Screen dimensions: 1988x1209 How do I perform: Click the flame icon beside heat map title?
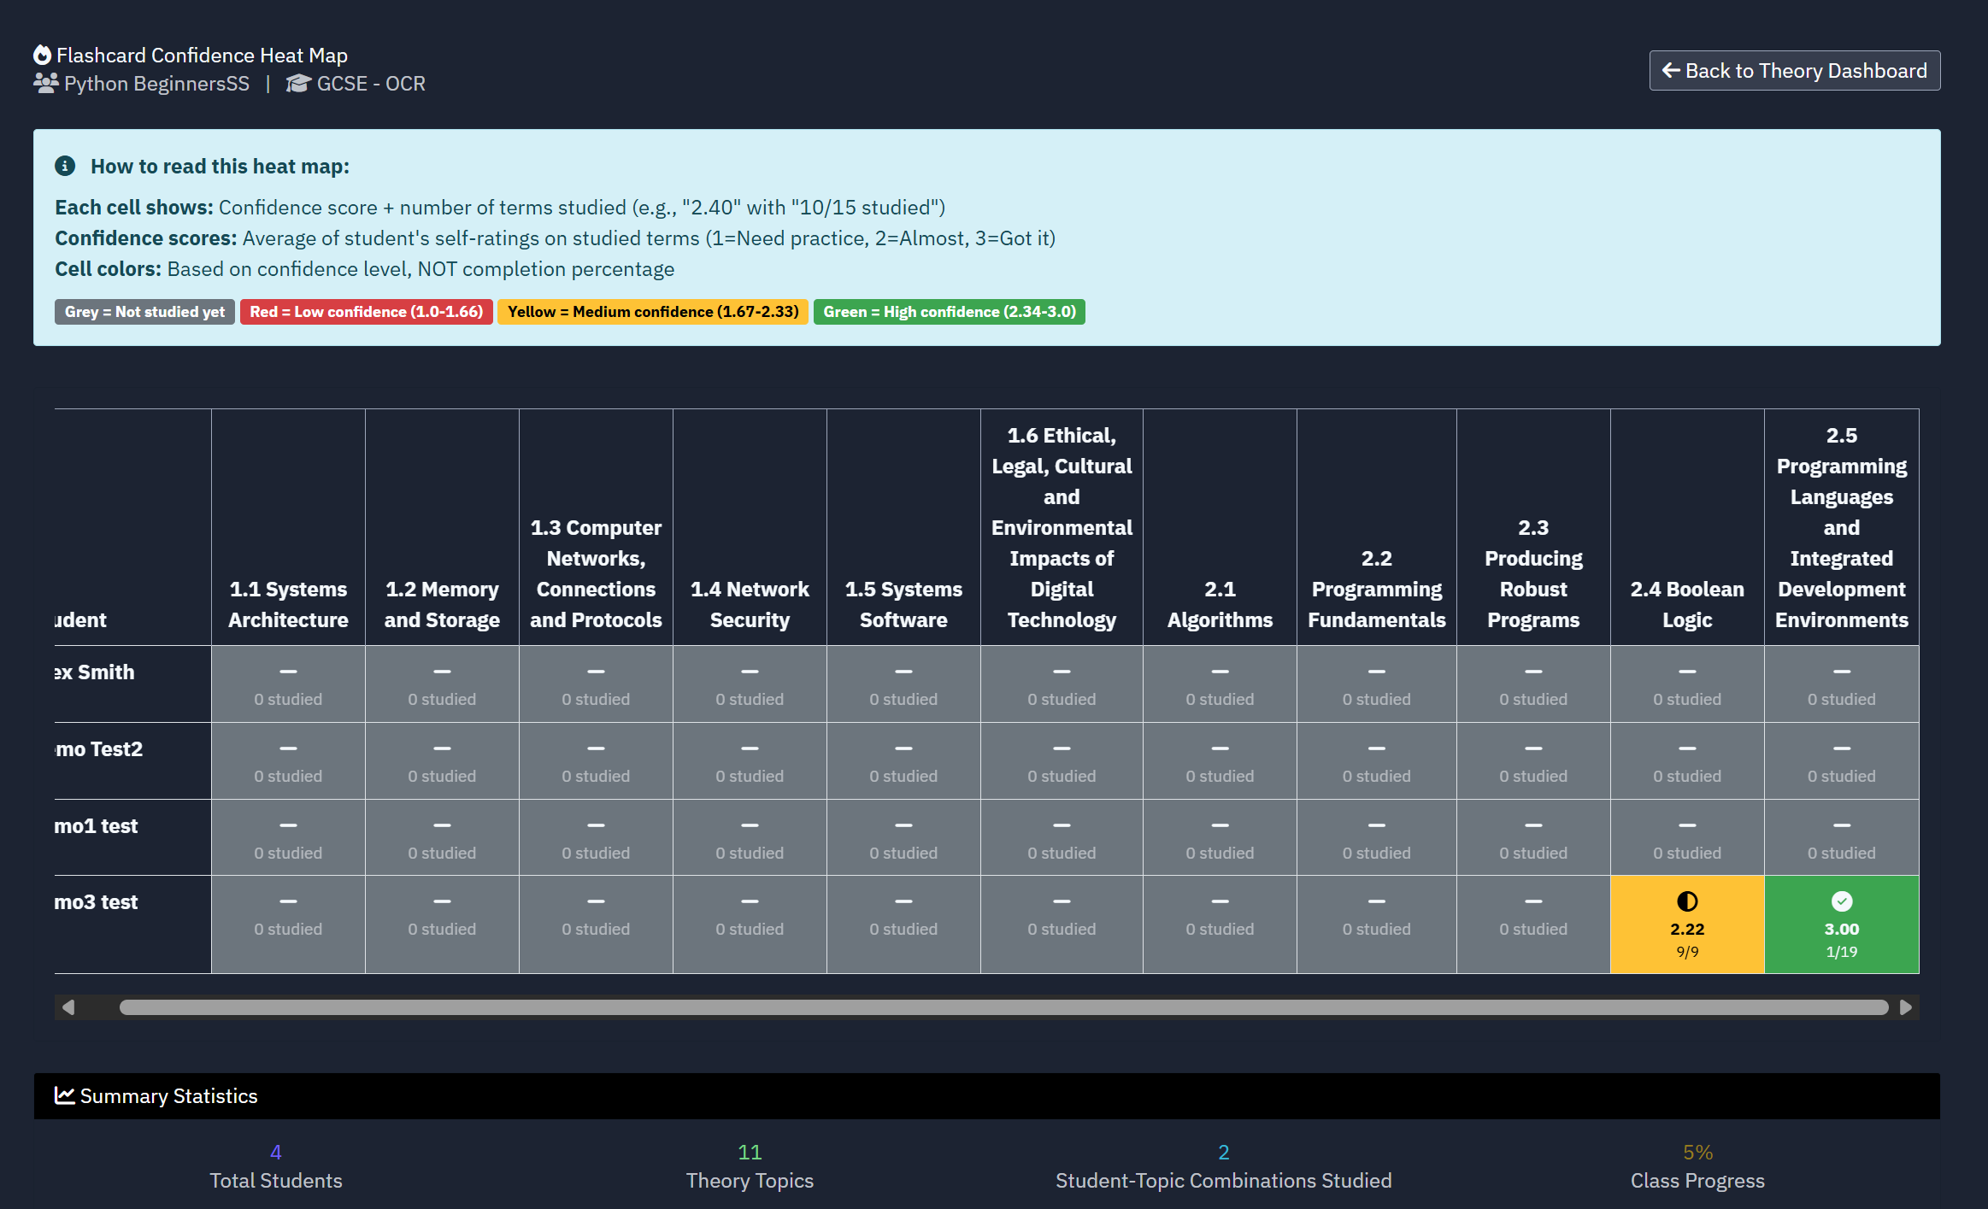tap(42, 56)
